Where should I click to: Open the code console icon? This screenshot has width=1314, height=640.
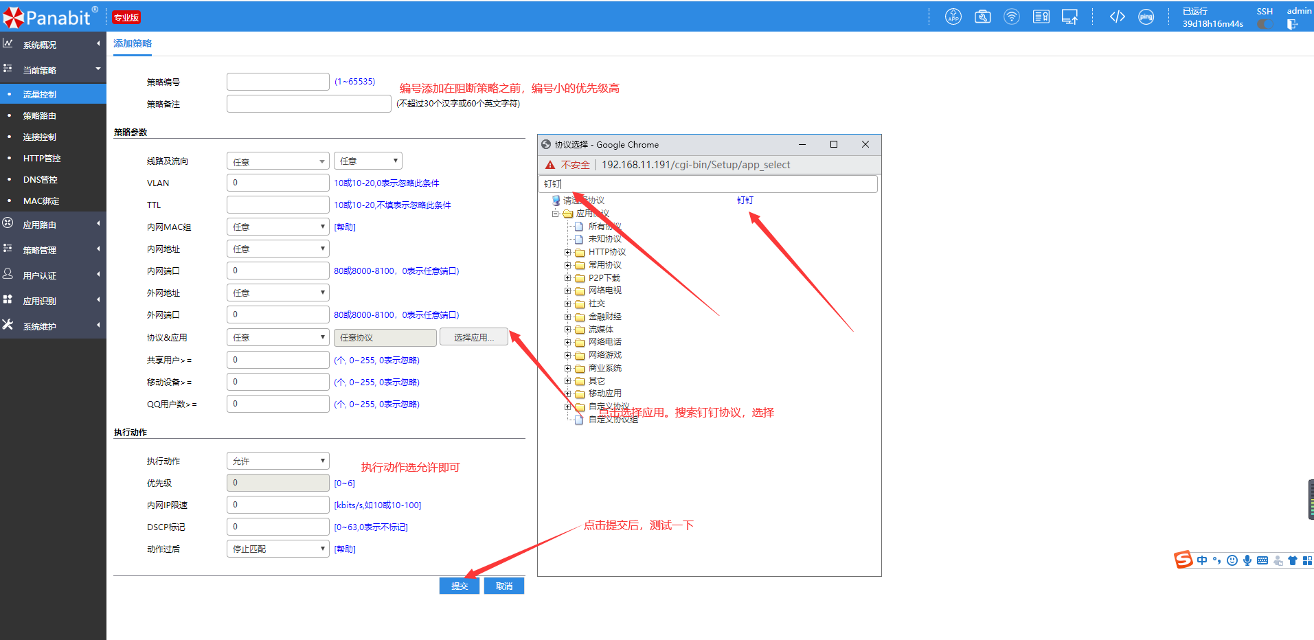tap(1118, 16)
